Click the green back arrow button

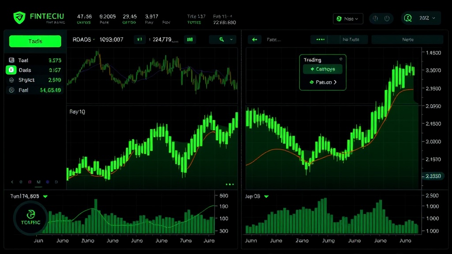[x=255, y=39]
